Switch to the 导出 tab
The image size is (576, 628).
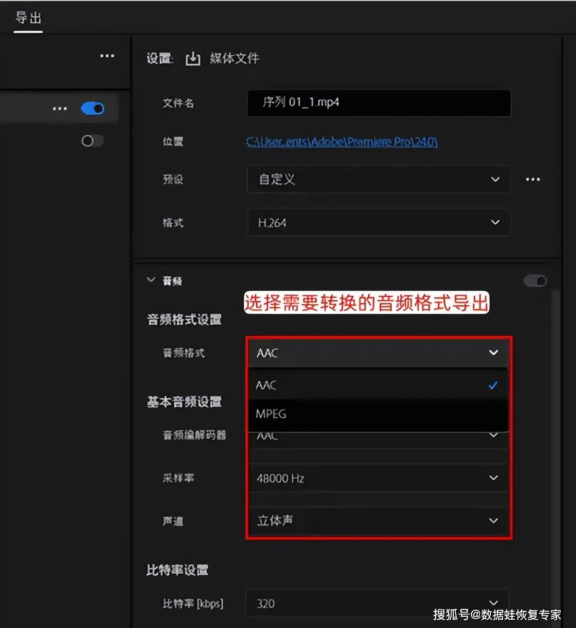28,18
